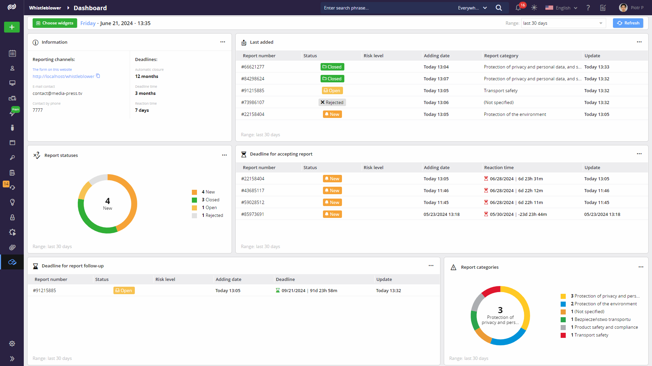652x366 pixels.
Task: Click the green Closed legend swatch
Action: [x=194, y=200]
